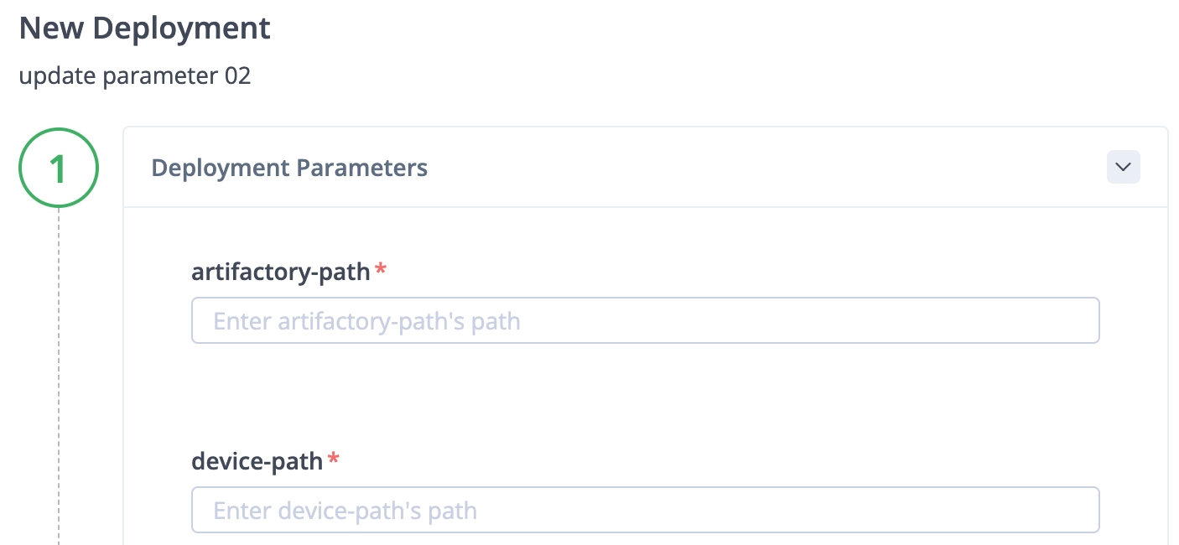Screen dimensions: 1179x545
Task: Click the word "Deployment" in page heading
Action: click(x=181, y=29)
